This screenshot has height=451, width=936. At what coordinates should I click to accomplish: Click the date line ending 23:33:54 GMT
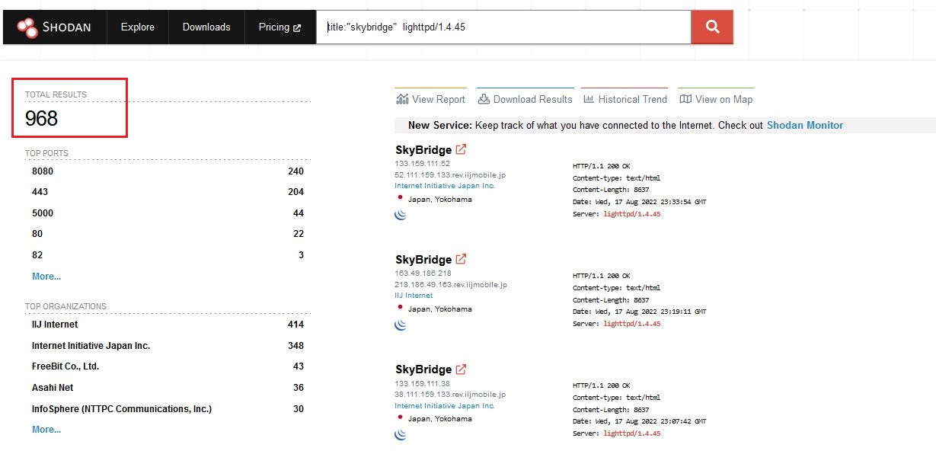click(639, 202)
